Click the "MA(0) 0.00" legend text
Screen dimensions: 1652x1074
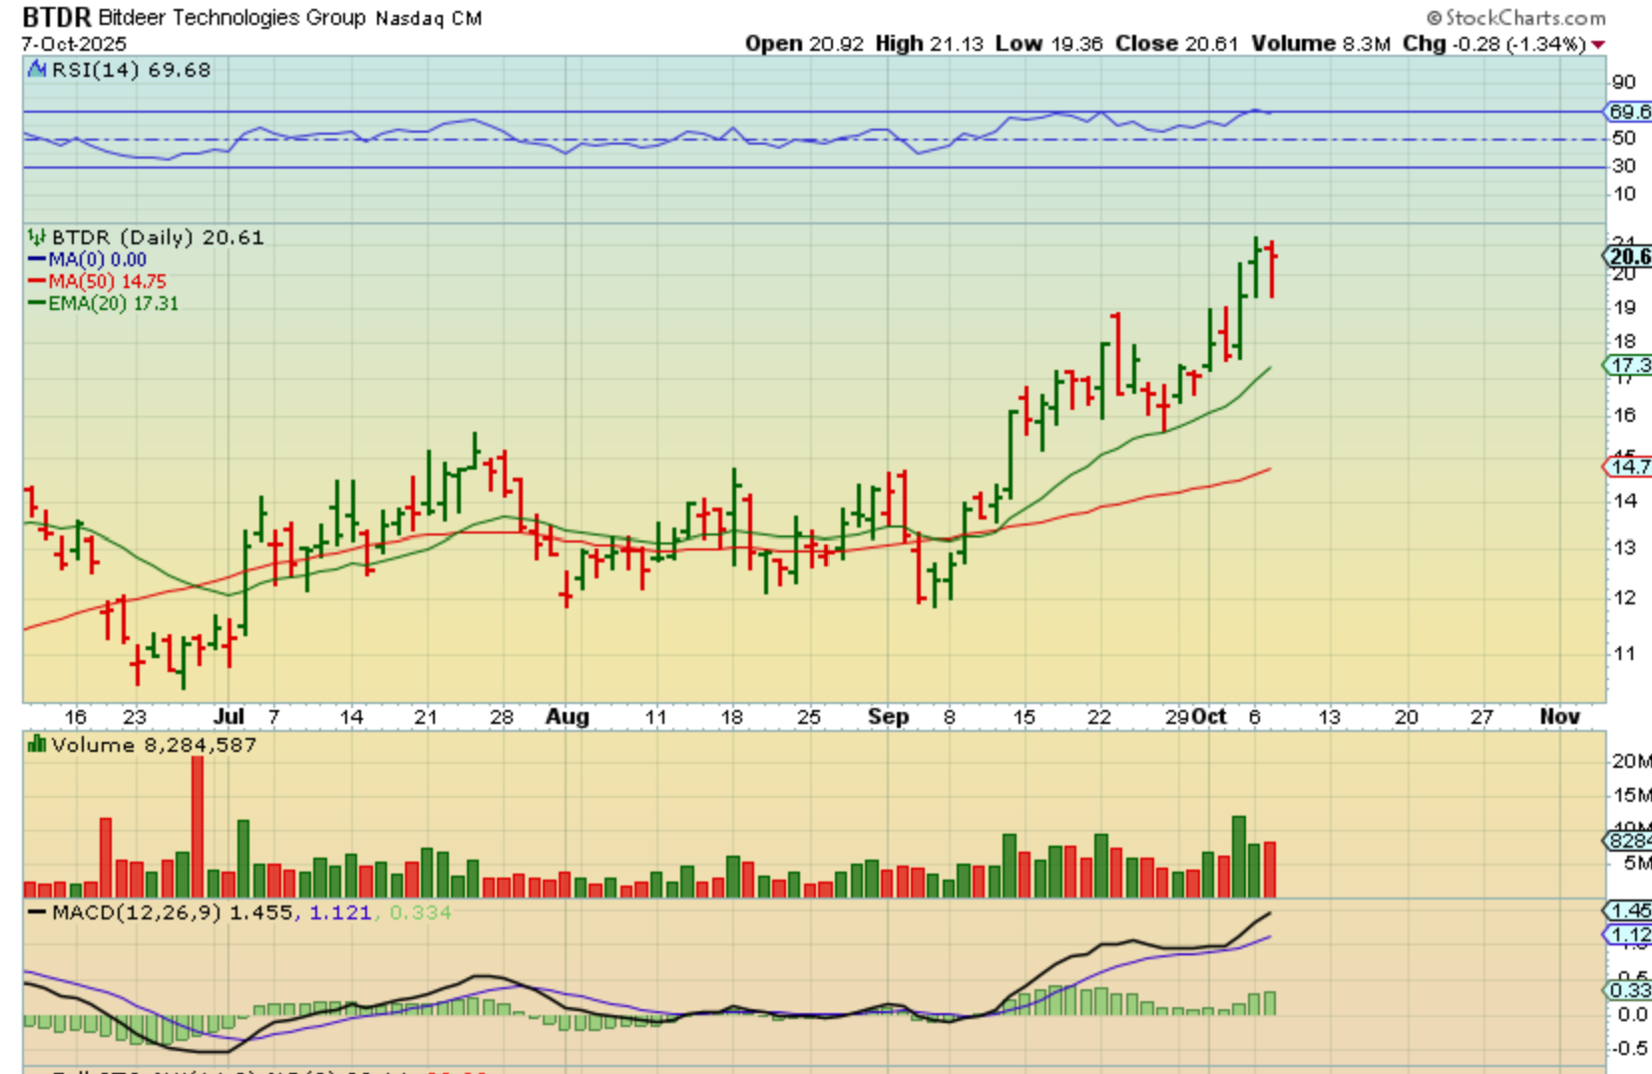click(x=98, y=259)
